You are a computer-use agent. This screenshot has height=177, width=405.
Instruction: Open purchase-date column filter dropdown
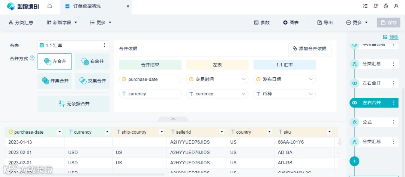(x=60, y=132)
